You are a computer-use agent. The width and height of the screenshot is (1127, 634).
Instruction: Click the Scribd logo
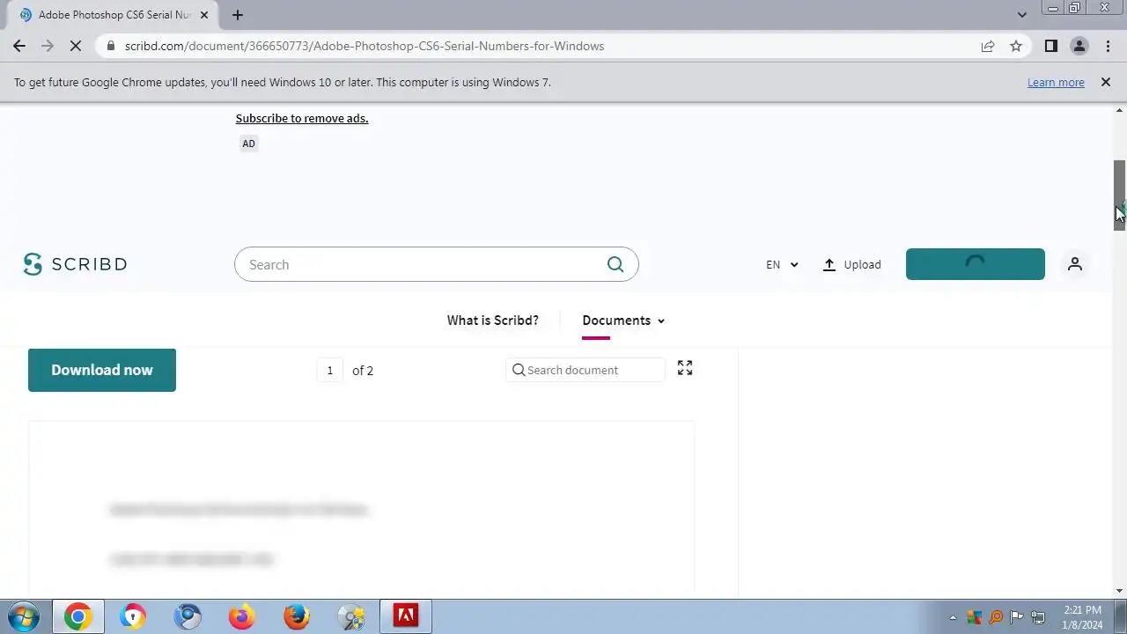pos(75,264)
